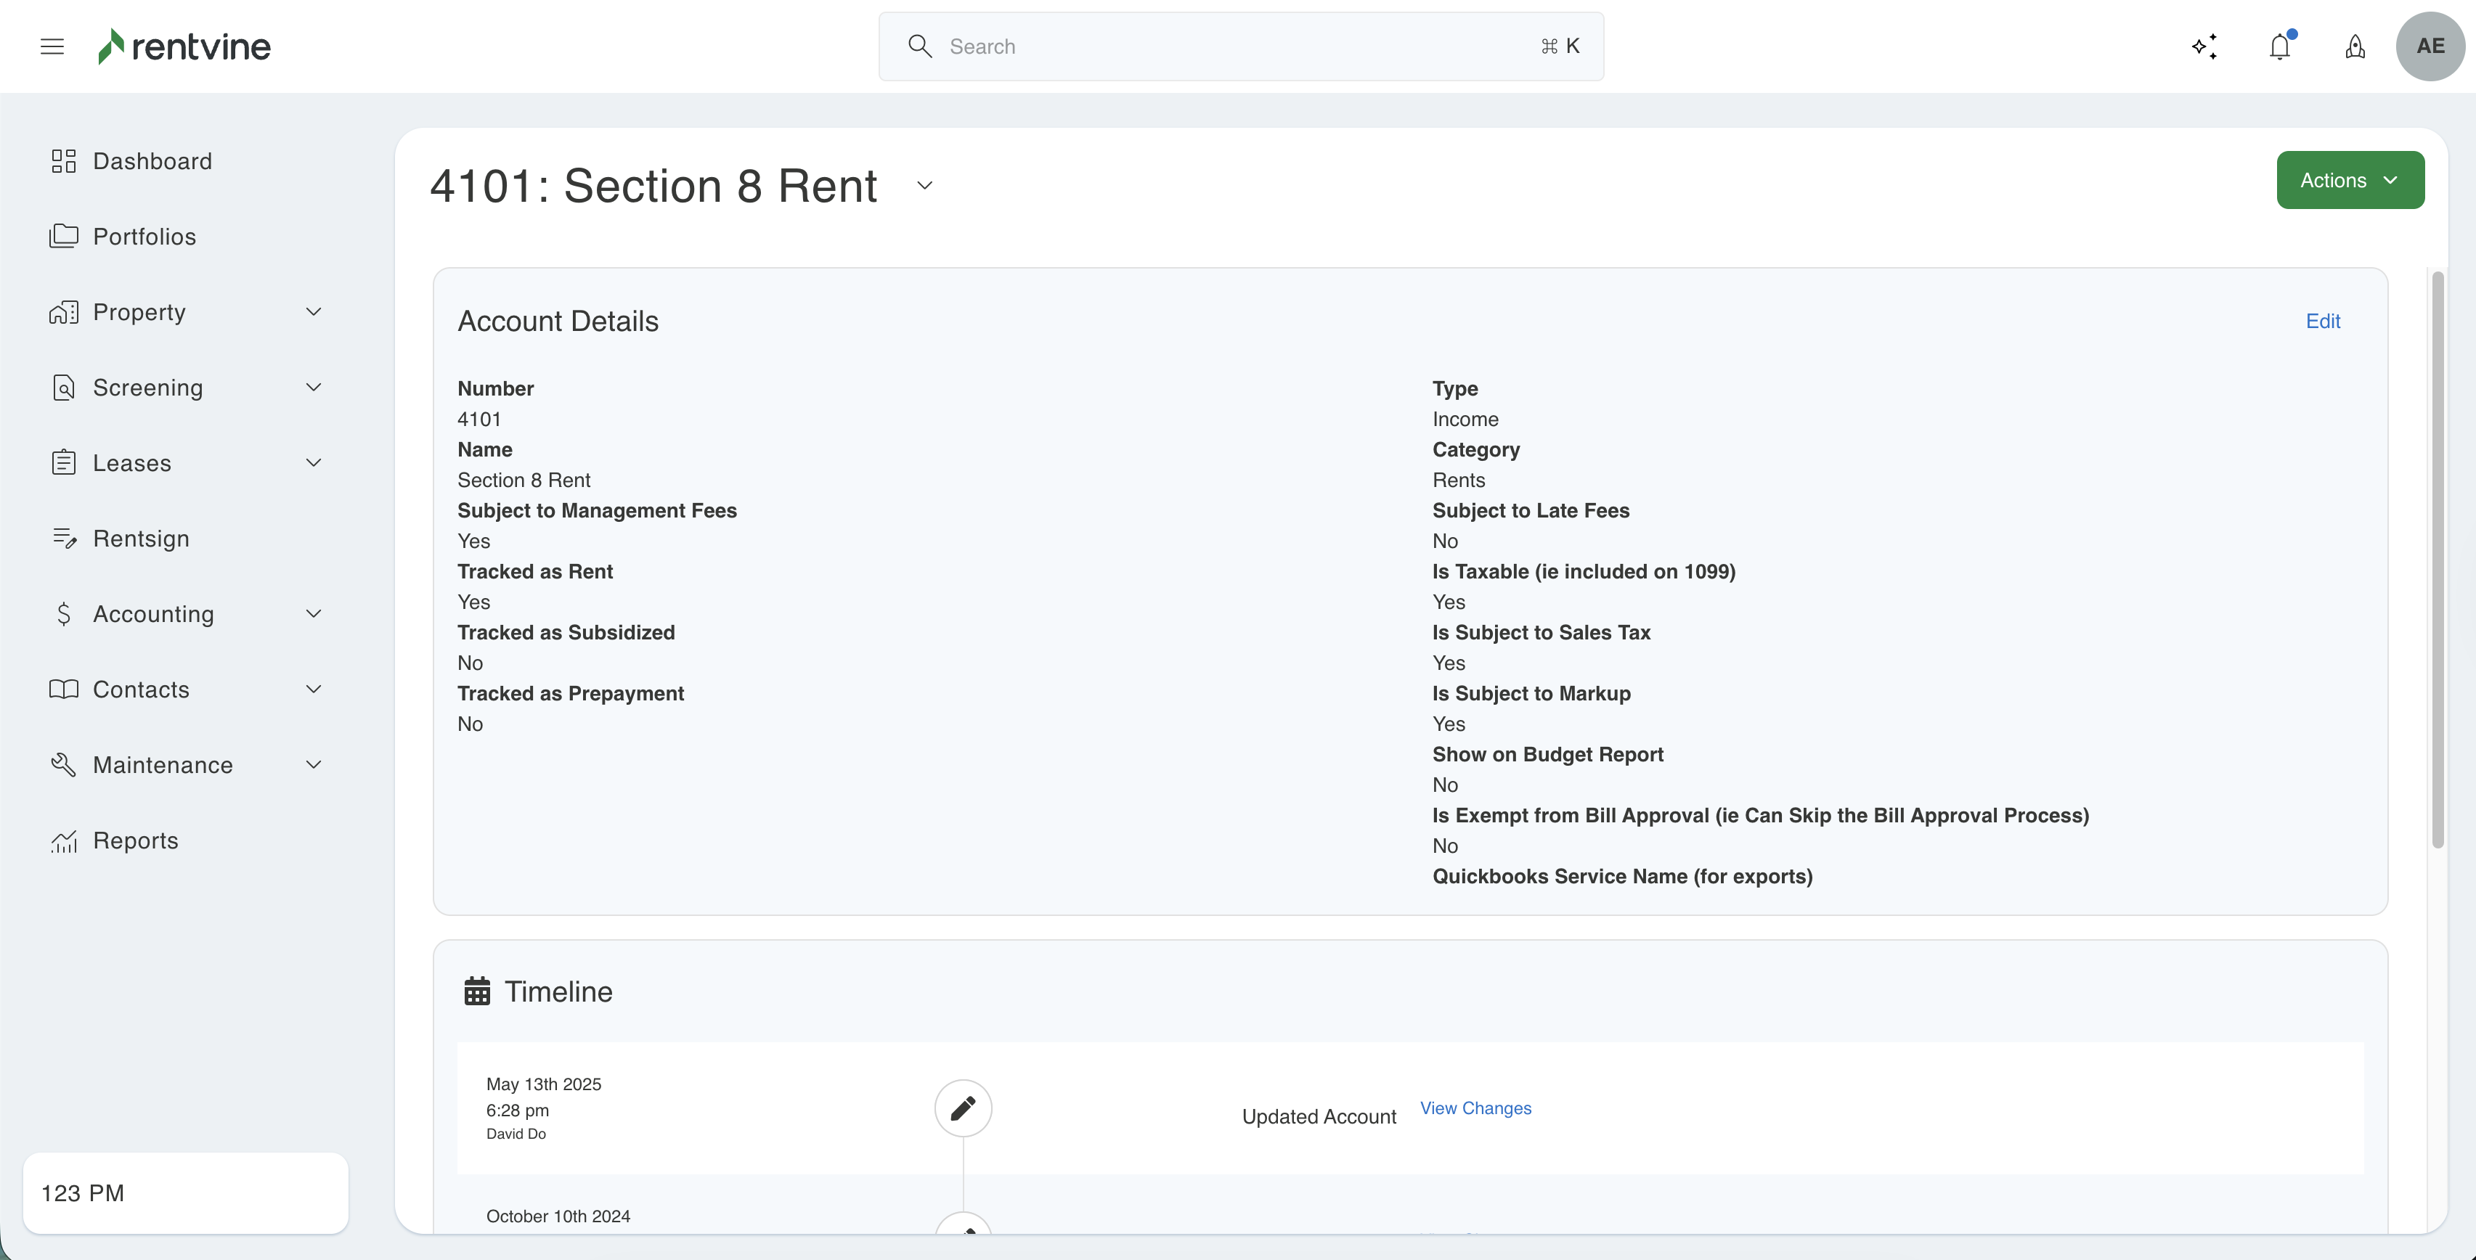Click the AI sparkle icon

(x=2204, y=46)
